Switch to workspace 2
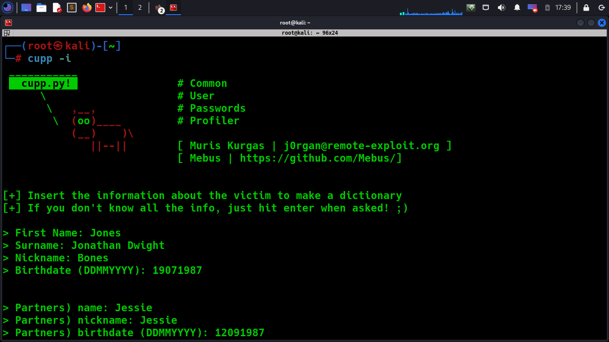This screenshot has height=342, width=609. 140,8
